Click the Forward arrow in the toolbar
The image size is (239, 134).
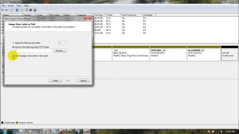pos(6,10)
